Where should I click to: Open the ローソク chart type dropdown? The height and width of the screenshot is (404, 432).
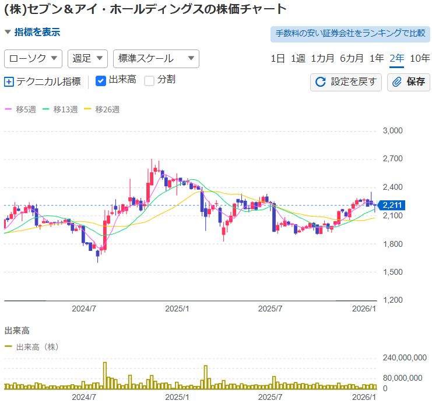tap(33, 58)
